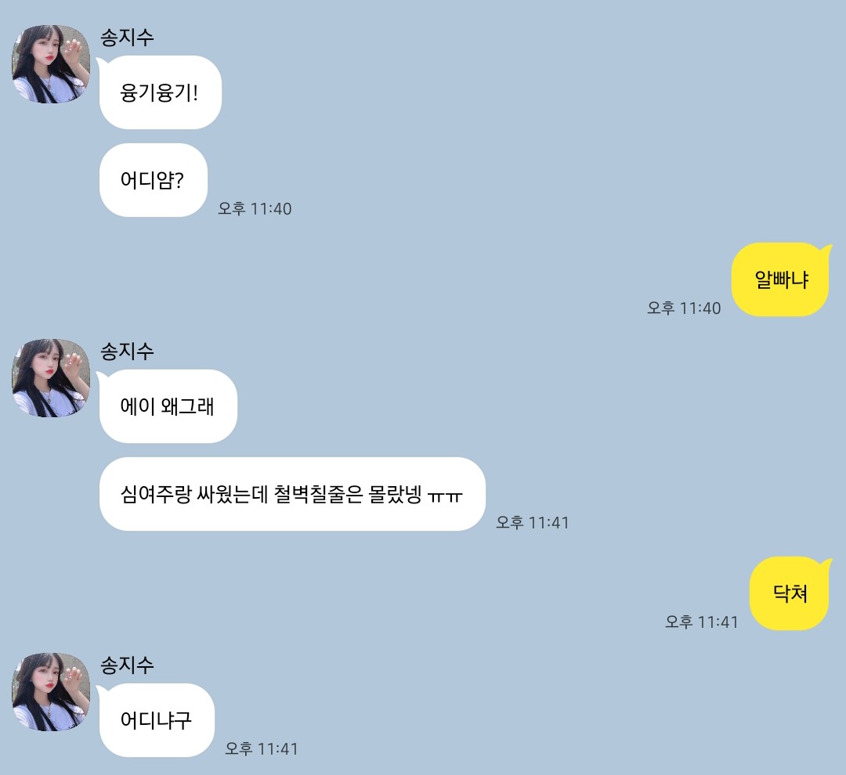Select the '어디얌?' message bubble
This screenshot has width=846, height=775.
click(x=154, y=180)
